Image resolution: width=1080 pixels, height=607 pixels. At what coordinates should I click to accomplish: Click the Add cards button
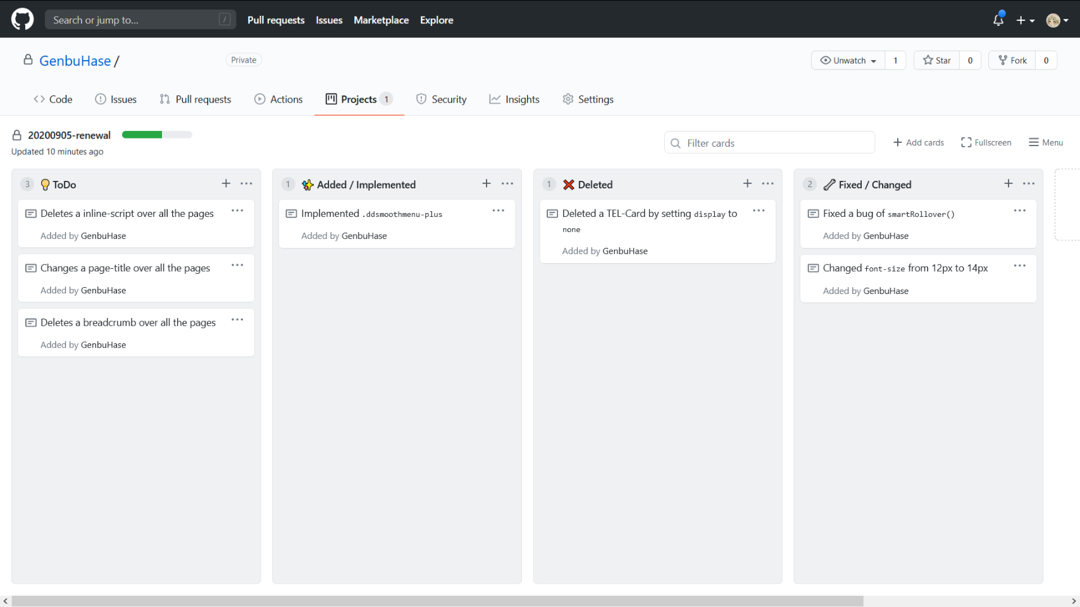point(918,142)
